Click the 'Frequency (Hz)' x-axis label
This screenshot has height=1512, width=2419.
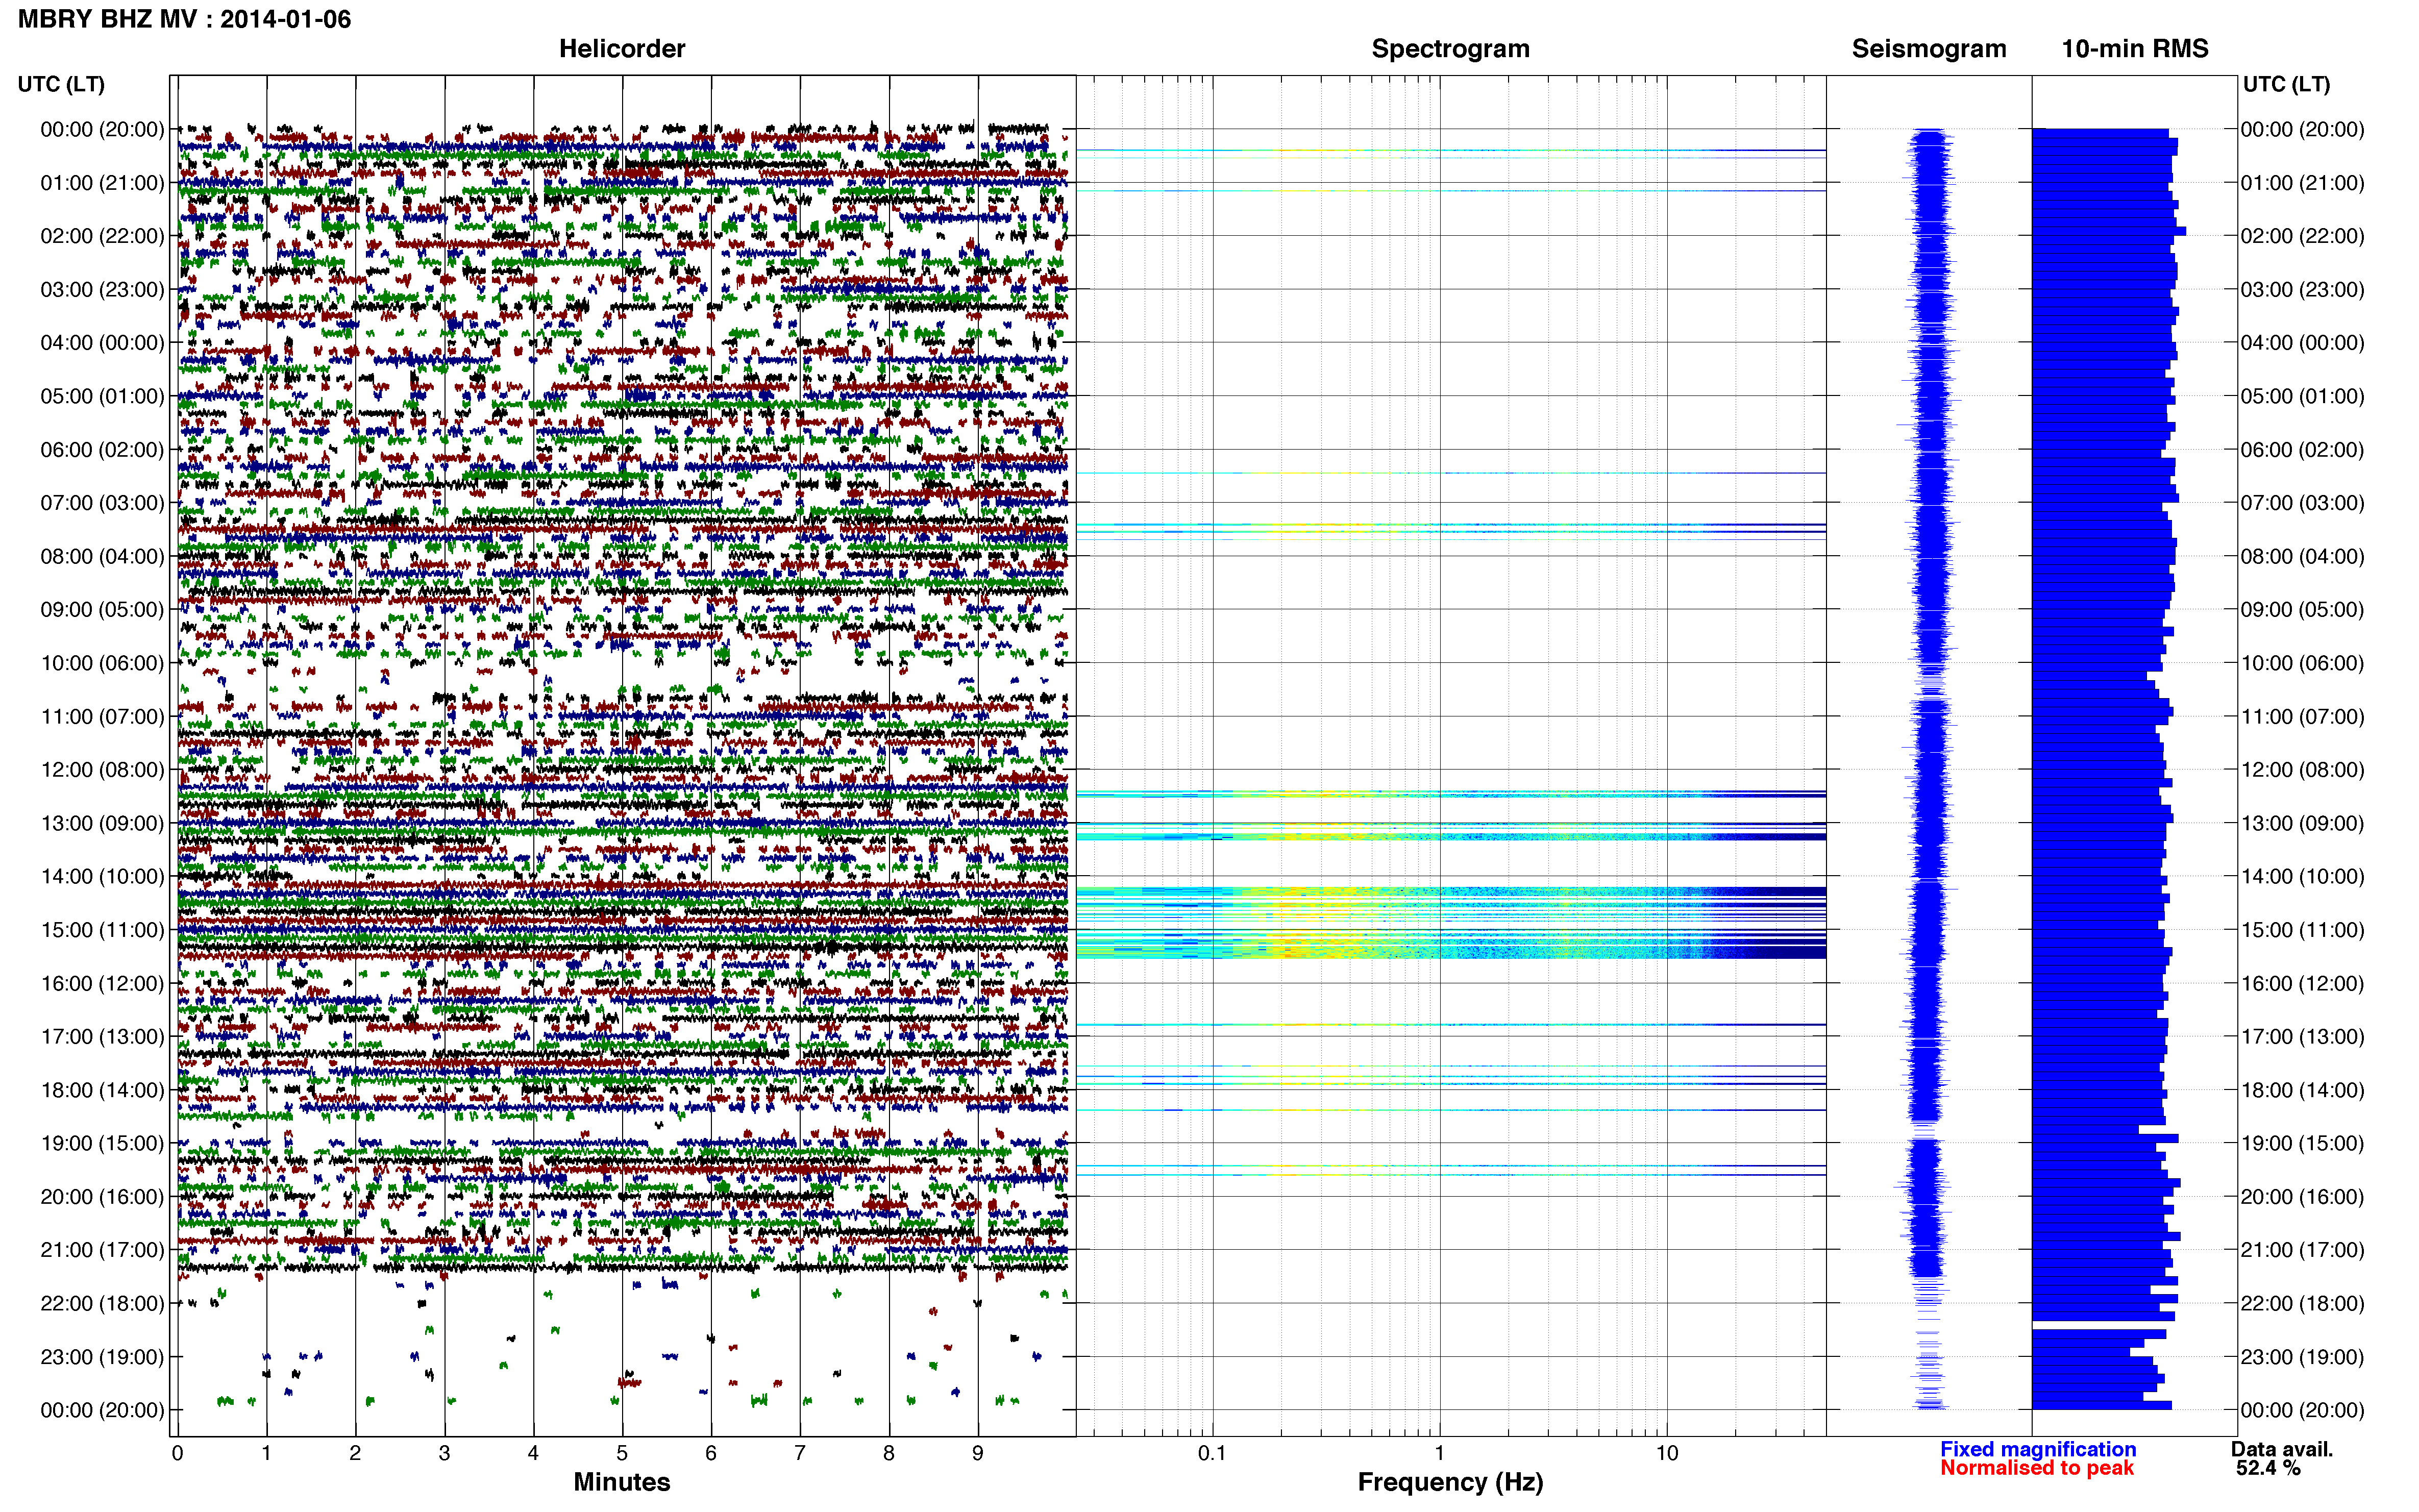click(x=1450, y=1482)
